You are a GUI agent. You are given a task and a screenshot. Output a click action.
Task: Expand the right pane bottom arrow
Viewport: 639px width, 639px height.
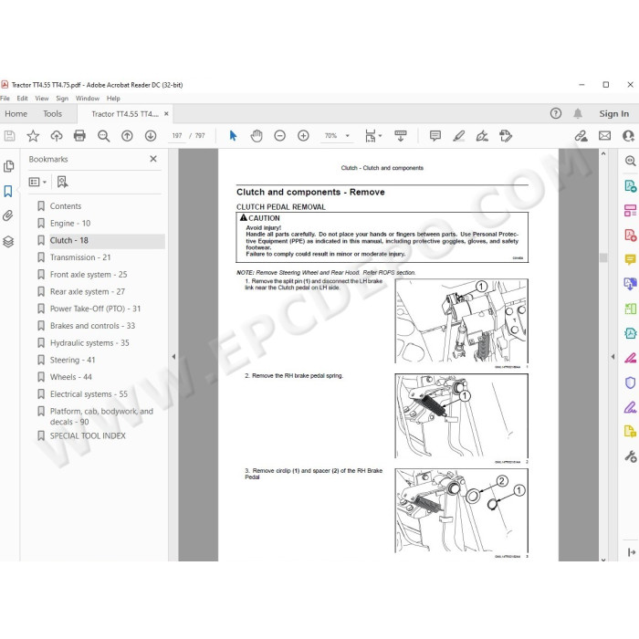click(632, 552)
